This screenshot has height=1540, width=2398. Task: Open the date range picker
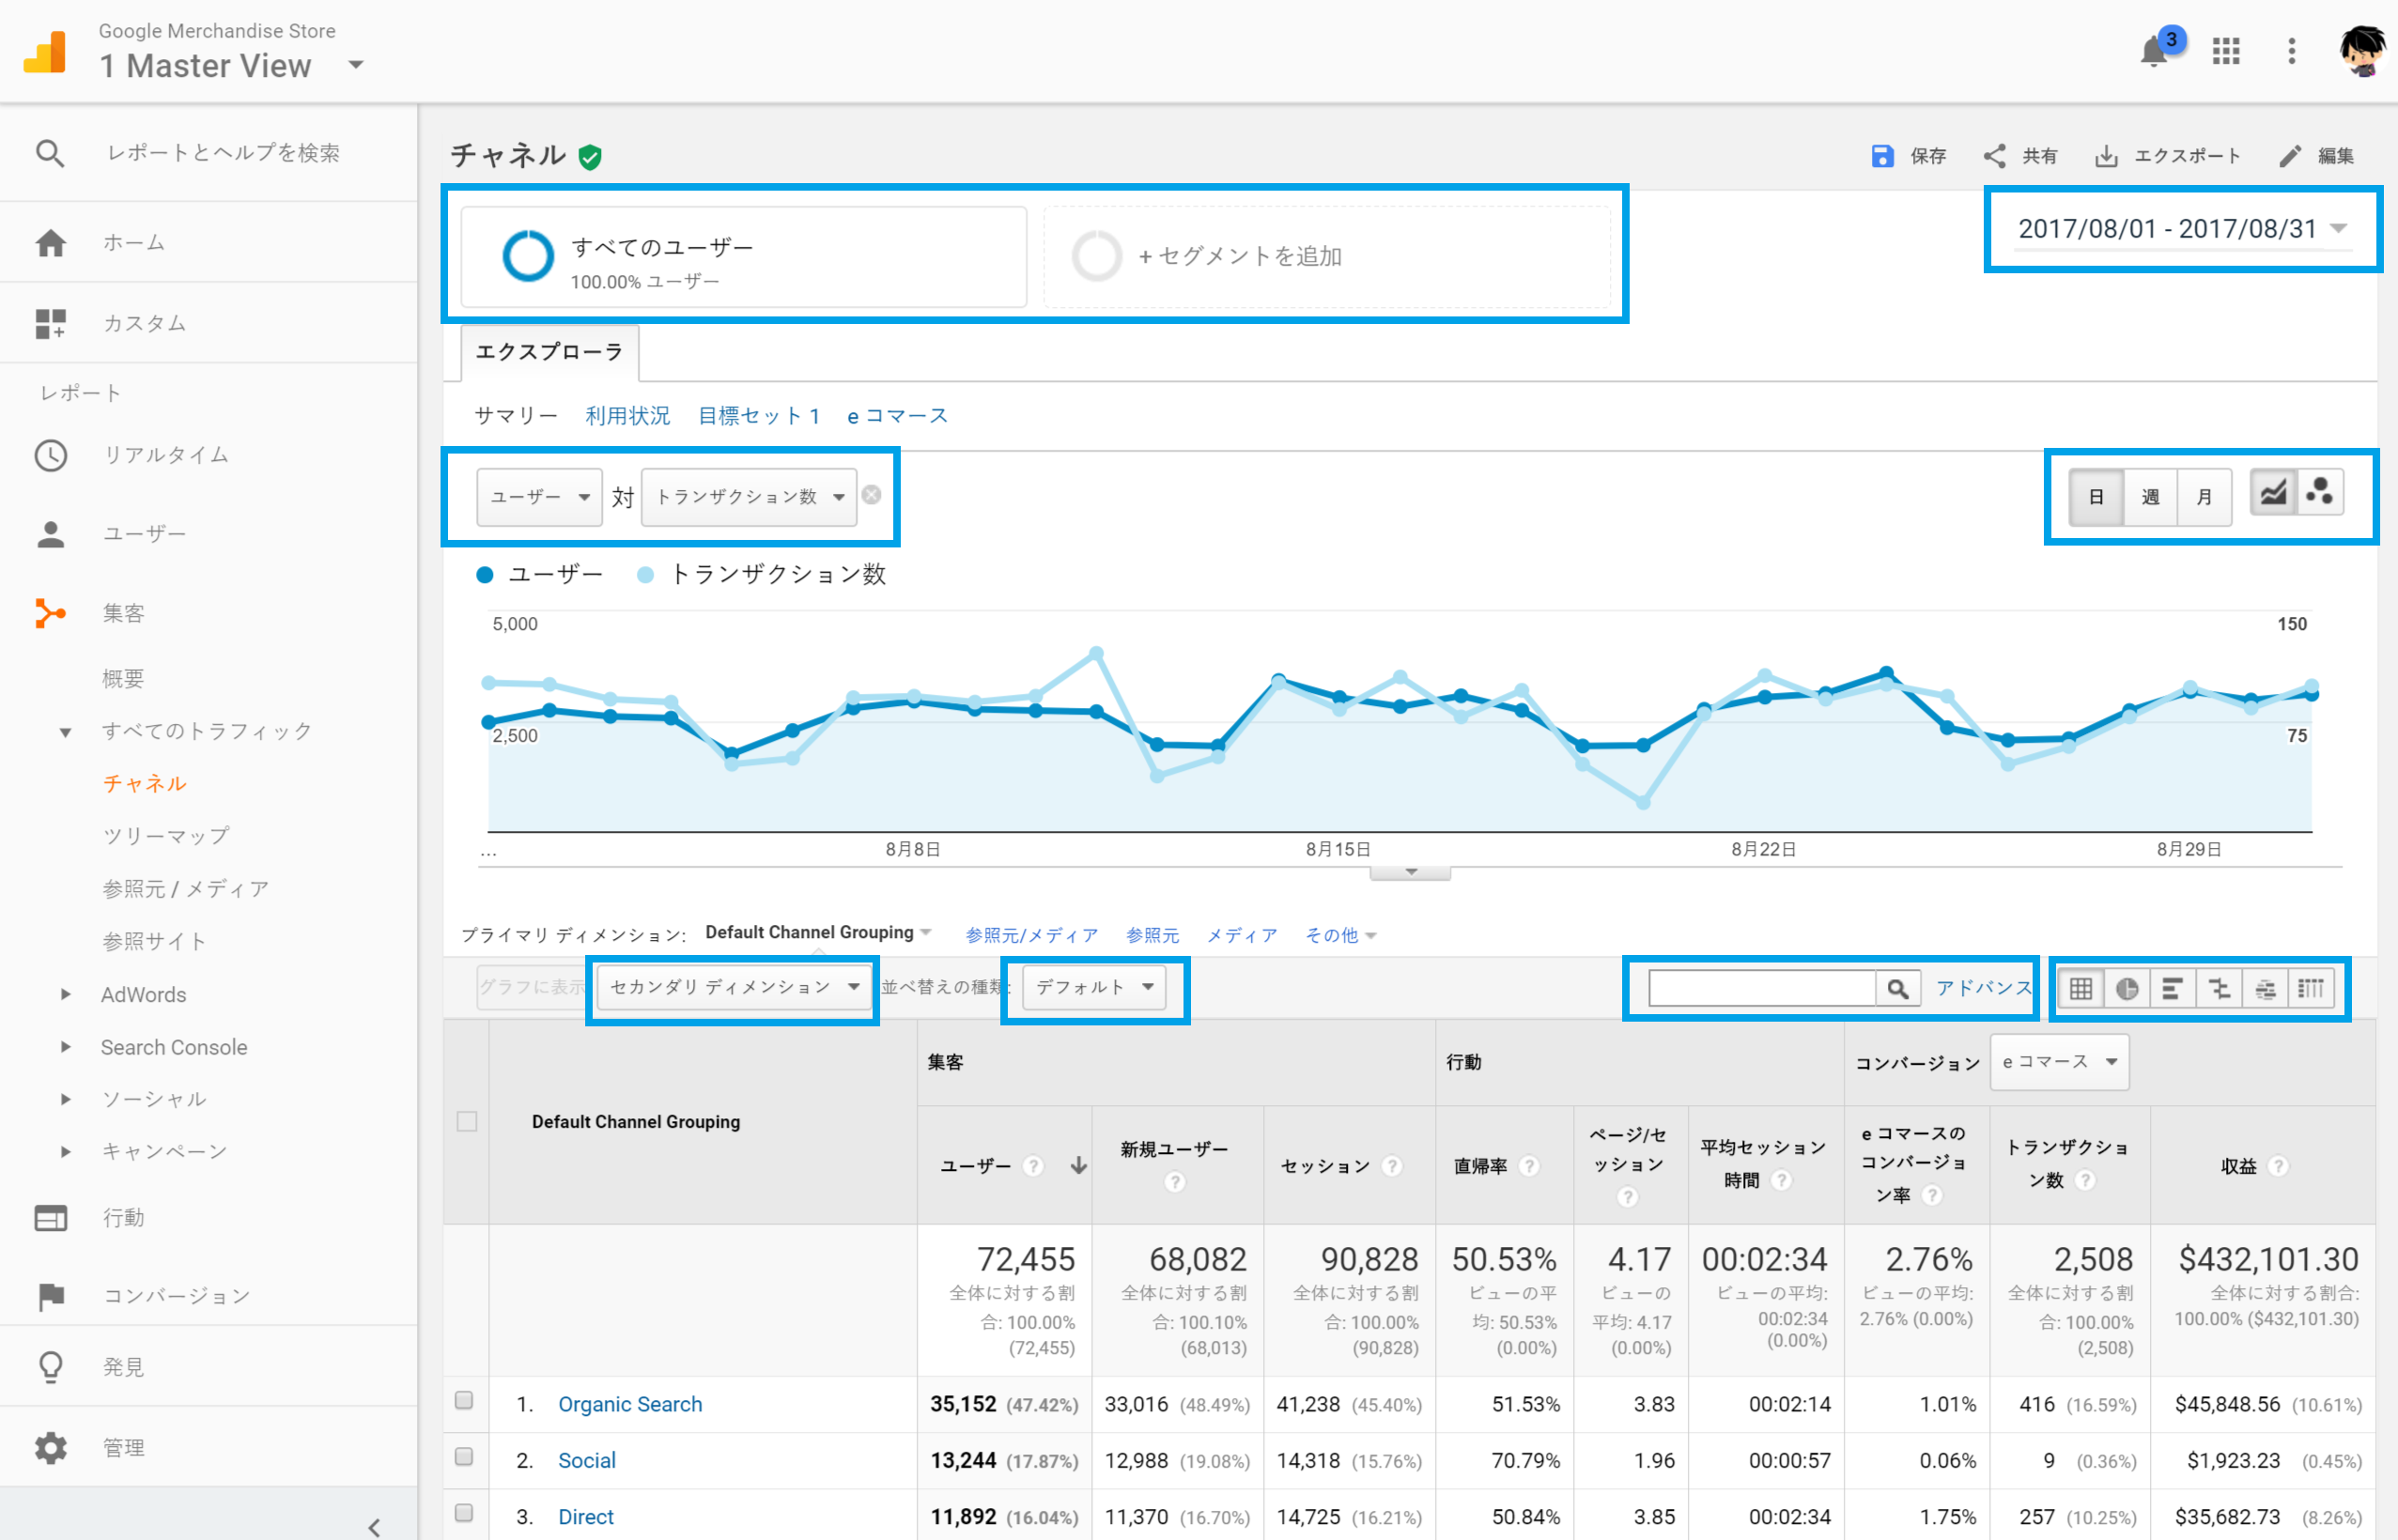click(x=2182, y=229)
